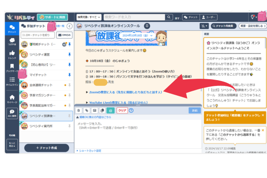Unpin the 同期チャット conversation

pos(69,44)
